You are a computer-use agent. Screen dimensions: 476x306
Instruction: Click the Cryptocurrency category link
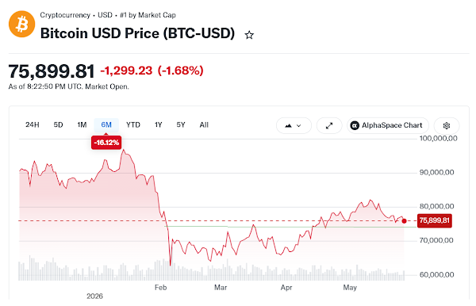pos(65,15)
